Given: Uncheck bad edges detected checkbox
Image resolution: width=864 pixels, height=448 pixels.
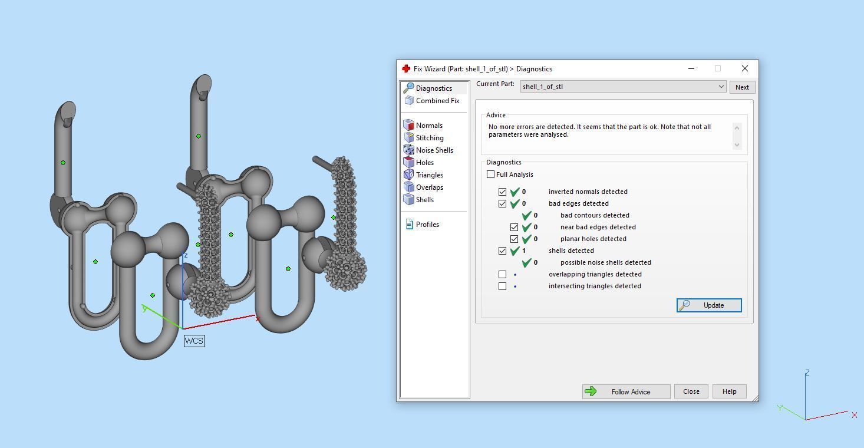Looking at the screenshot, I should coord(502,203).
